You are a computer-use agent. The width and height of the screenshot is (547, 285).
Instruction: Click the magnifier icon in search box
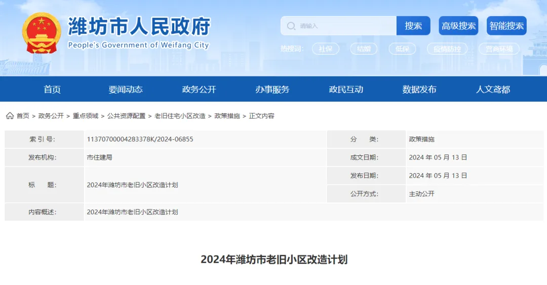291,26
